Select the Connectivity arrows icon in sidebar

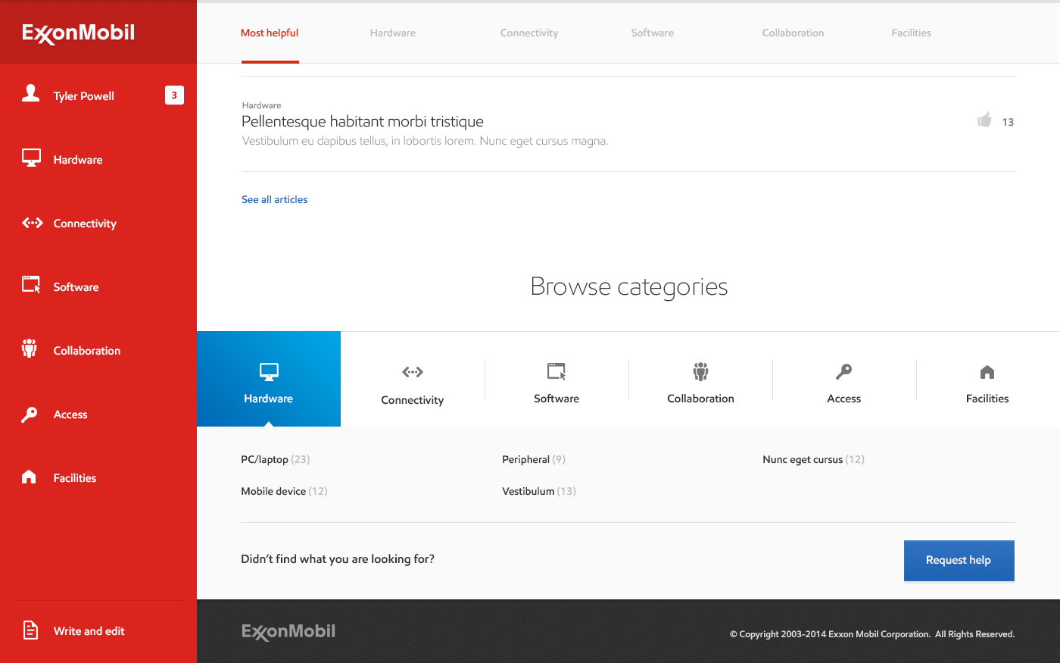(x=32, y=223)
